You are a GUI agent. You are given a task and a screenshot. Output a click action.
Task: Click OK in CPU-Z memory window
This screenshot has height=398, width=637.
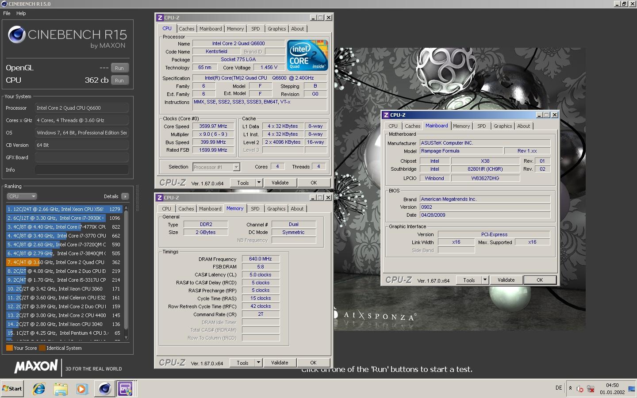pos(313,363)
